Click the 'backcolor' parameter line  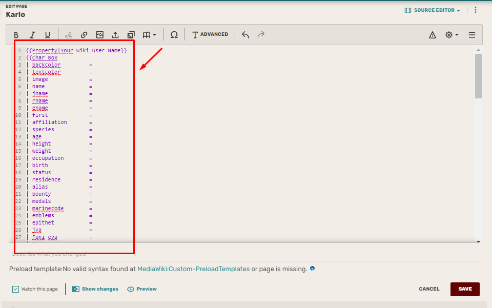pyautogui.click(x=46, y=65)
